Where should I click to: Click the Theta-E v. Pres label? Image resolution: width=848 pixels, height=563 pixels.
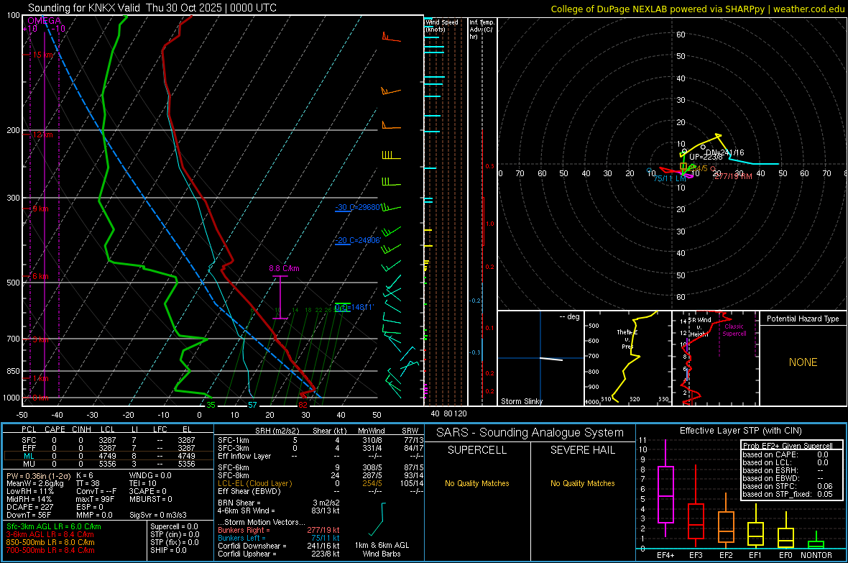[x=627, y=339]
